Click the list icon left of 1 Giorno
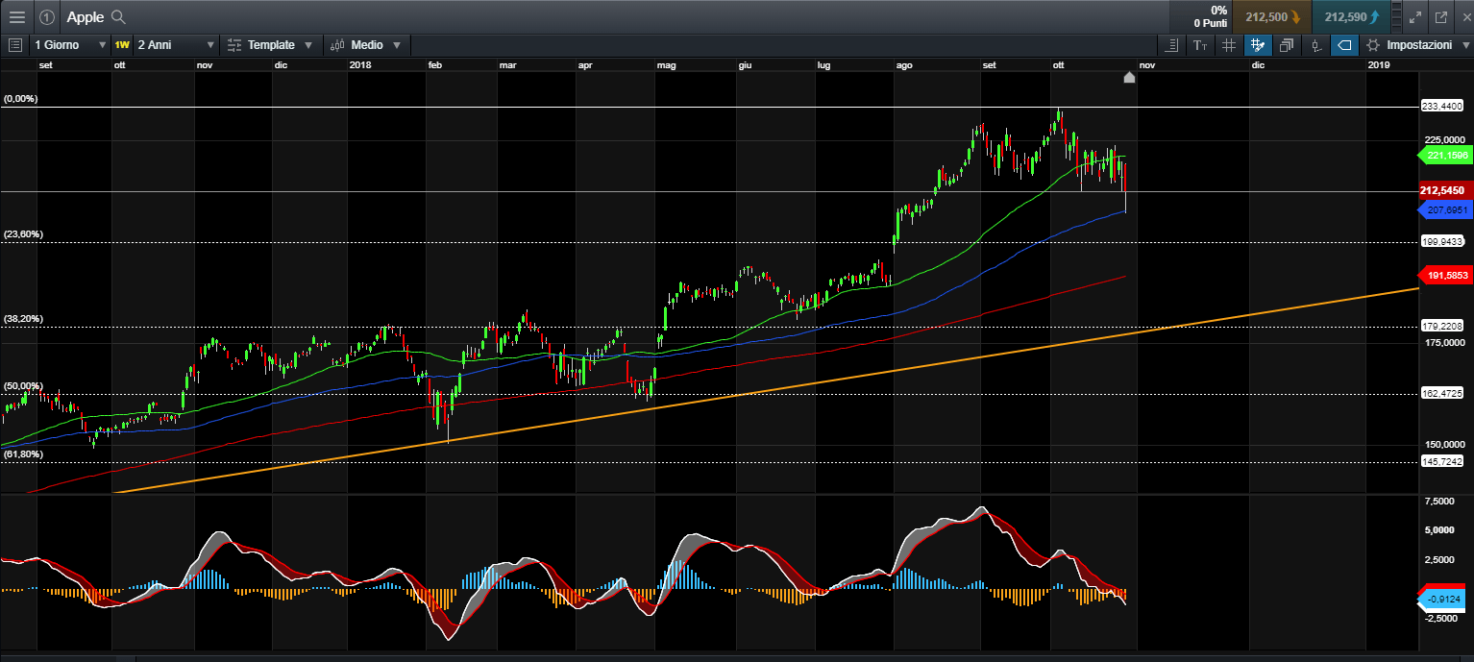The width and height of the screenshot is (1474, 662). (14, 45)
